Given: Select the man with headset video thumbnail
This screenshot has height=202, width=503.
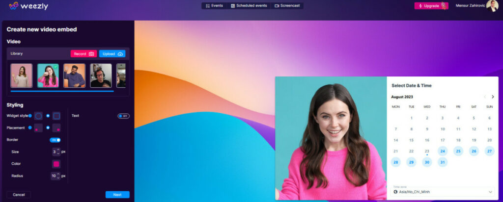Looking at the screenshot, I should (x=101, y=76).
